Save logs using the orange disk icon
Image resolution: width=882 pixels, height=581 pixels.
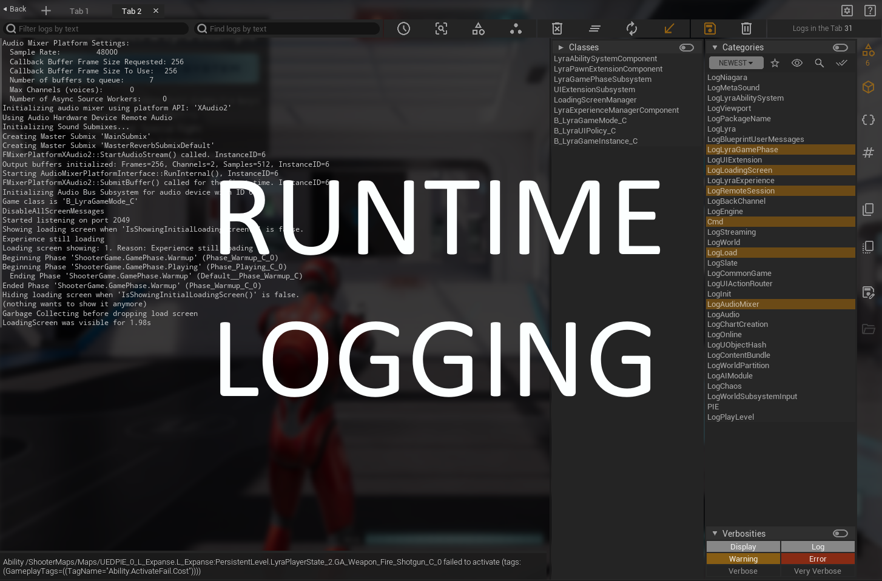[x=709, y=29]
